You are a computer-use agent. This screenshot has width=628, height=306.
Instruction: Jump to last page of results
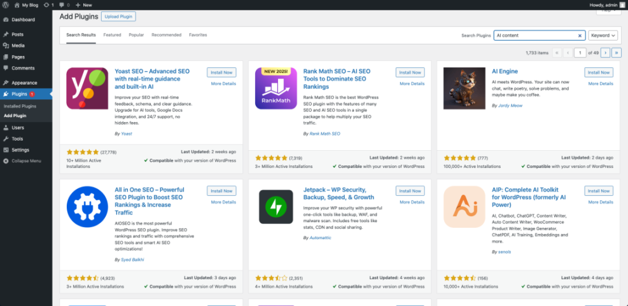click(x=617, y=52)
